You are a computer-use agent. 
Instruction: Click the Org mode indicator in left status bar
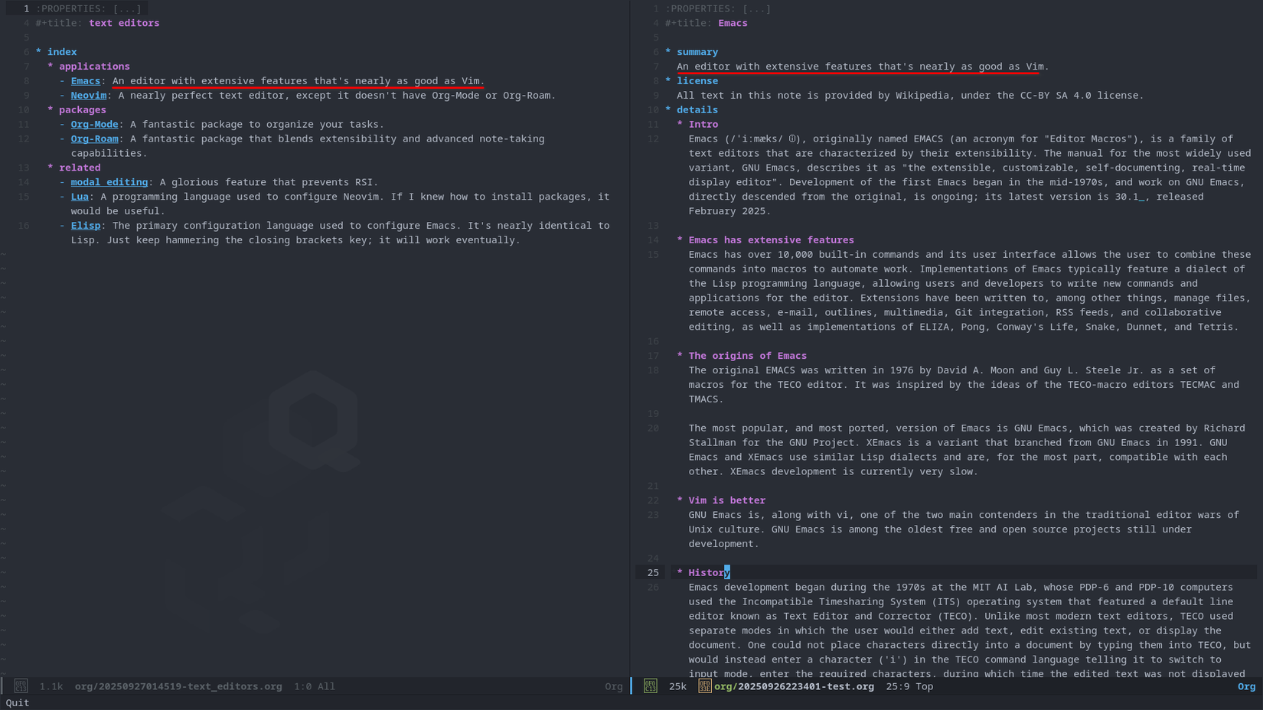(x=613, y=686)
